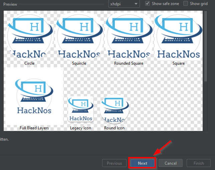Click the Full Bleed Layers preview

34,96
